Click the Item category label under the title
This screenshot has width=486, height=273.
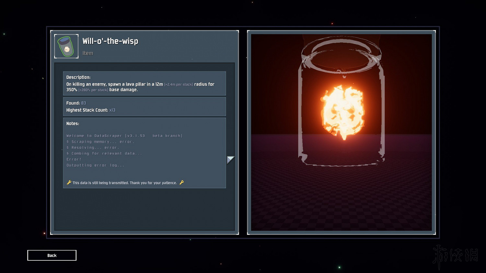(x=87, y=53)
